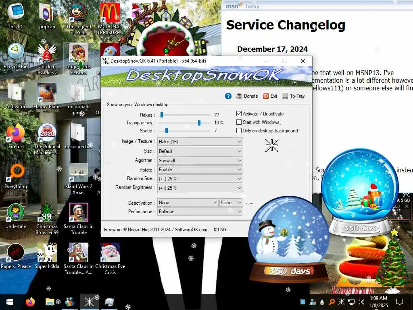Open the blue help question mark icon

point(228,96)
